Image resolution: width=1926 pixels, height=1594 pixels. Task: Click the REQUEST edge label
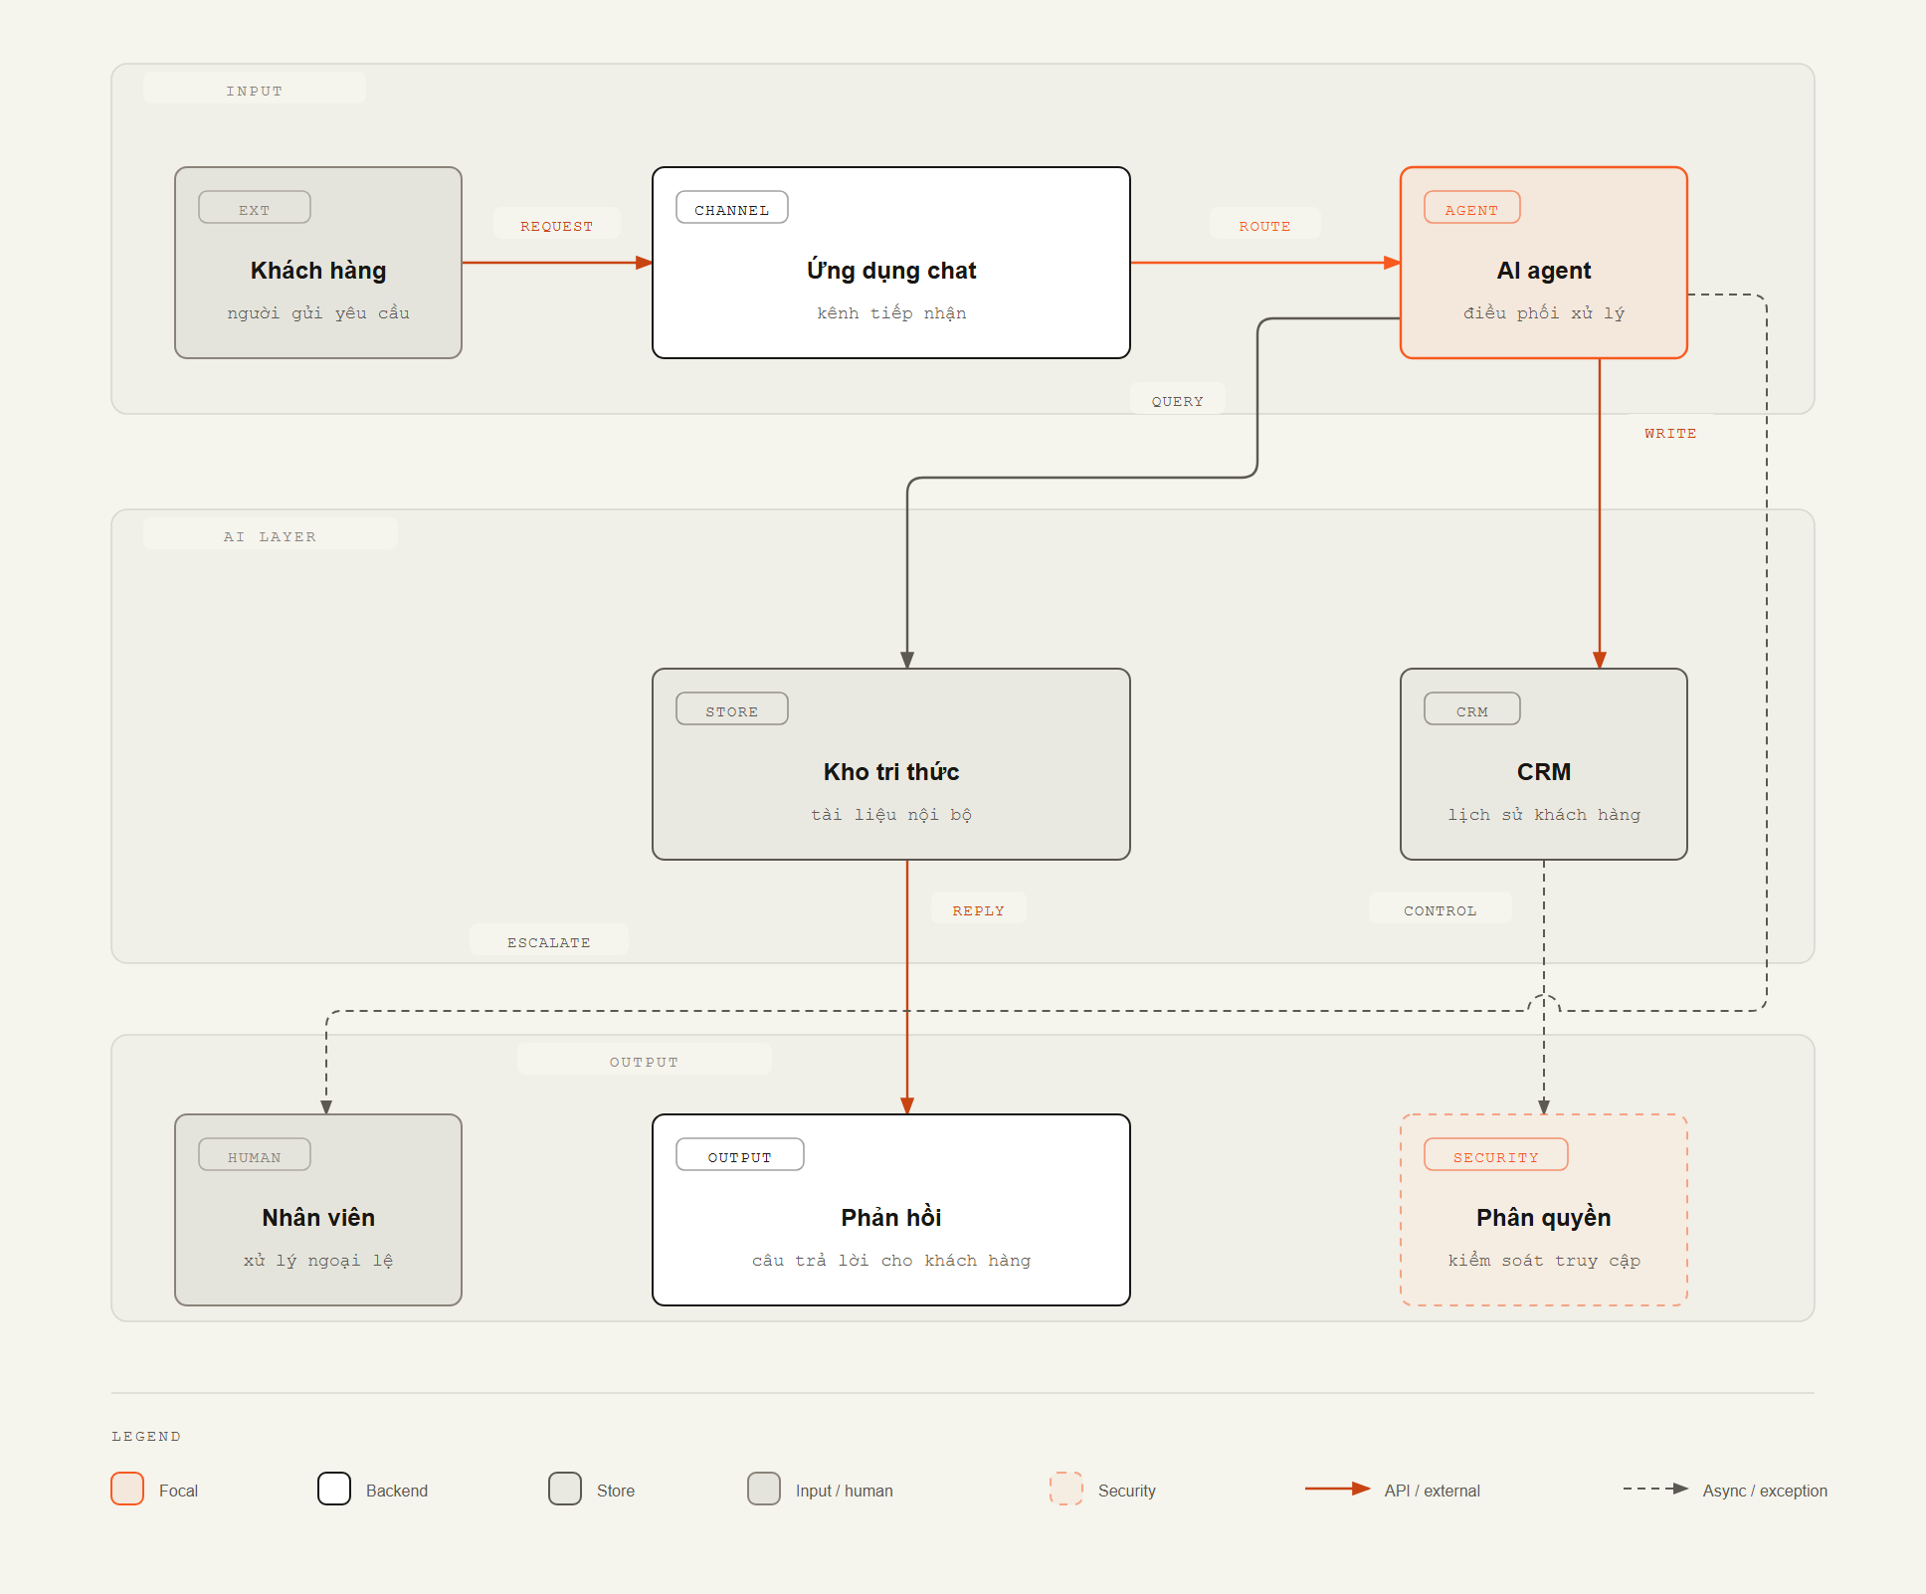[x=557, y=225]
